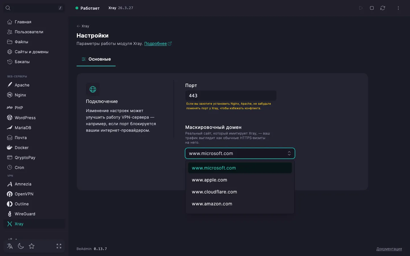
Task: Restart Xray with the refresh icon
Action: point(383,8)
